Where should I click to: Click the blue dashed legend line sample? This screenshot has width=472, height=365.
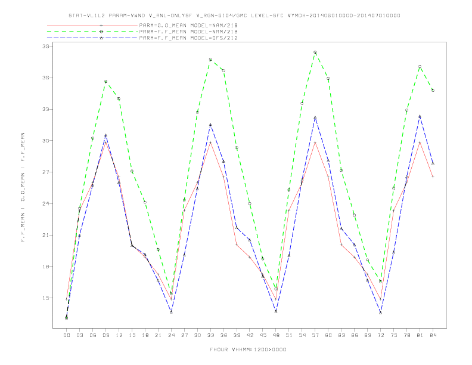92,38
